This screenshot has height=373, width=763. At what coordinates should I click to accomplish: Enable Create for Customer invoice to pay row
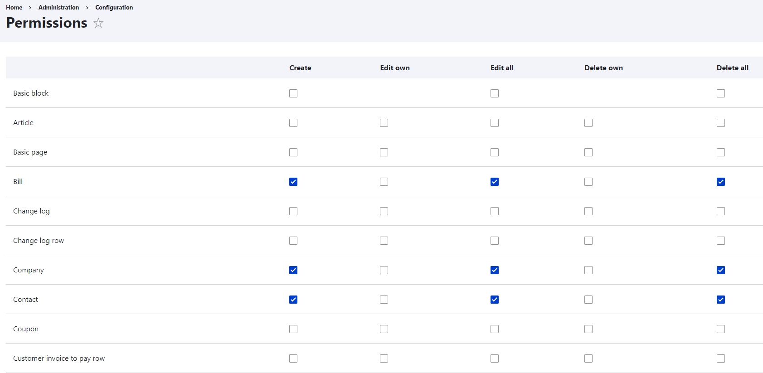[293, 358]
